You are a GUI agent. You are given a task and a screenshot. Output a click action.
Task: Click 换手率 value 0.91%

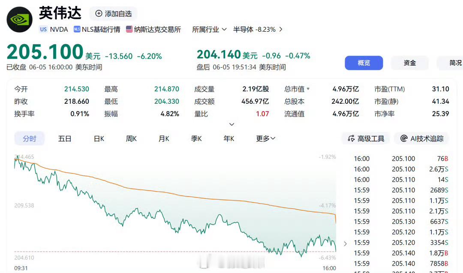coord(80,114)
